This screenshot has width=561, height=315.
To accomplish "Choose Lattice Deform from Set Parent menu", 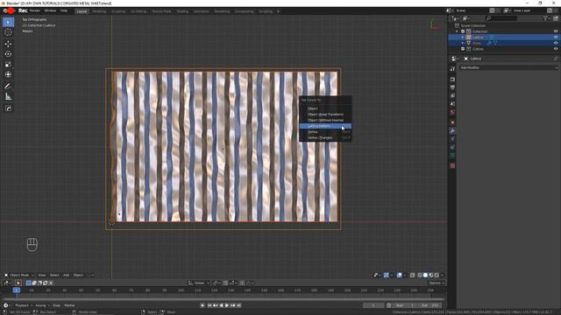I will point(325,126).
